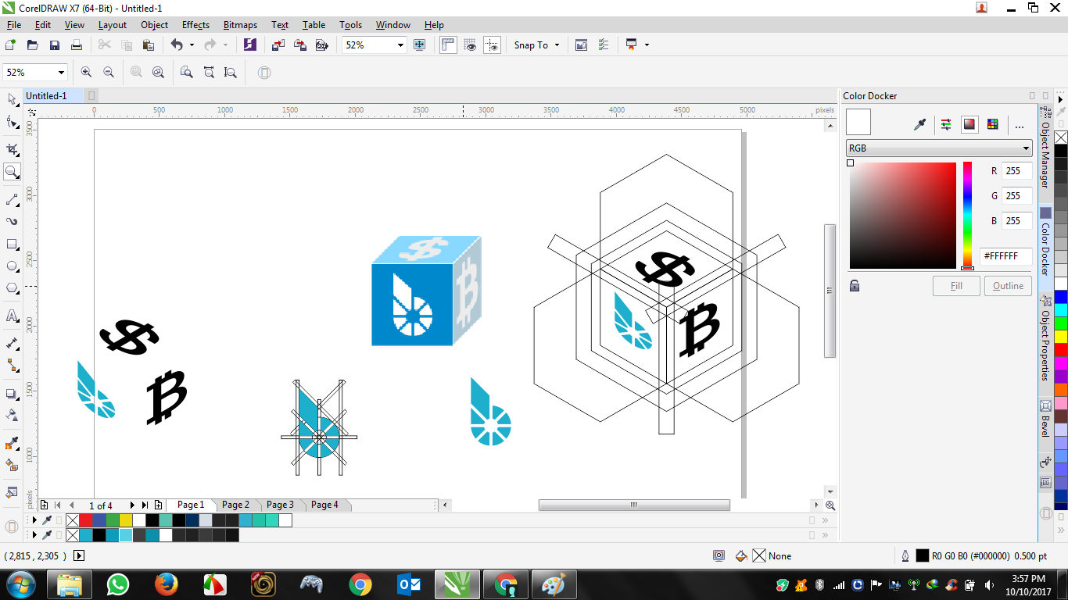Toggle Show Rulers button
The image size is (1068, 600).
click(x=448, y=45)
